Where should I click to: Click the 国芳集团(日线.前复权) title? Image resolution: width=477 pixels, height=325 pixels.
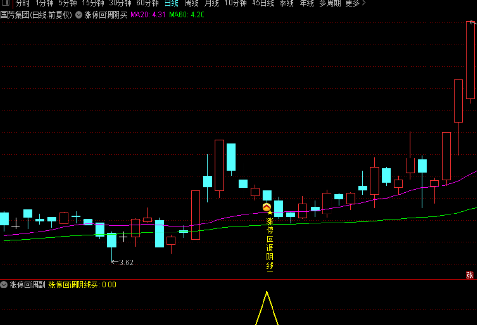[x=36, y=15]
